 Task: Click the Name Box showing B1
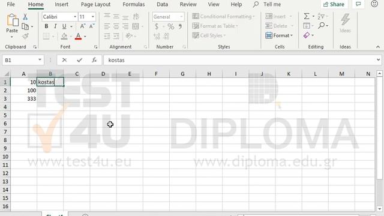pyautogui.click(x=23, y=60)
